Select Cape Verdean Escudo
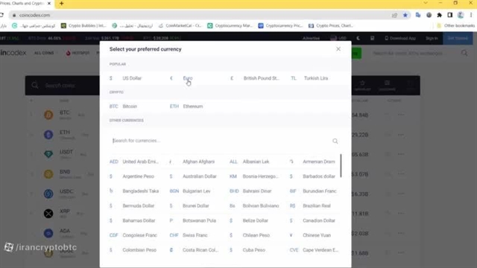 [x=320, y=250]
